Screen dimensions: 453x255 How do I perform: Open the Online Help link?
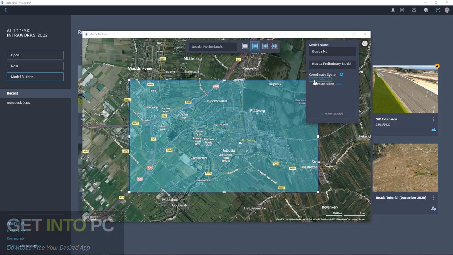pyautogui.click(x=16, y=231)
